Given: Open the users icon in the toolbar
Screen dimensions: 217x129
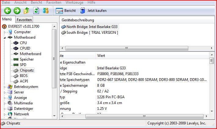Looking at the screenshot, I should [46, 11].
